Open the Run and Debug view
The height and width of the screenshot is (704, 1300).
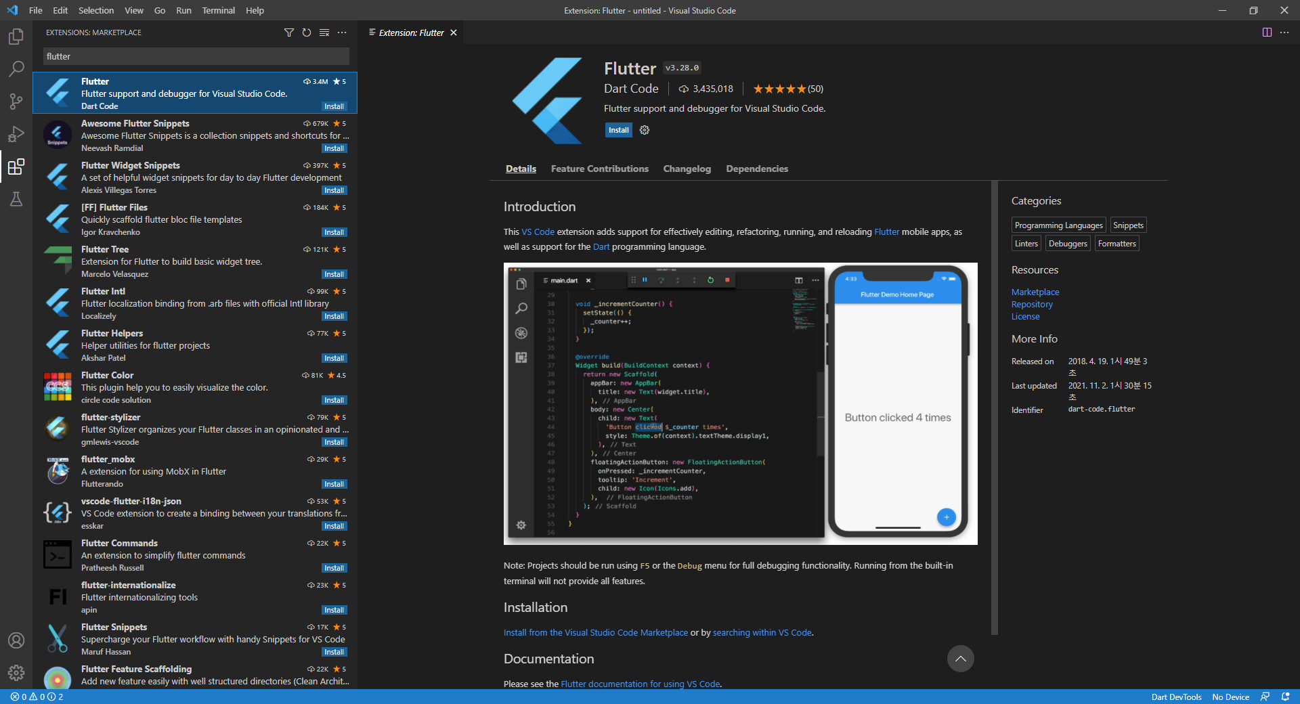point(16,134)
